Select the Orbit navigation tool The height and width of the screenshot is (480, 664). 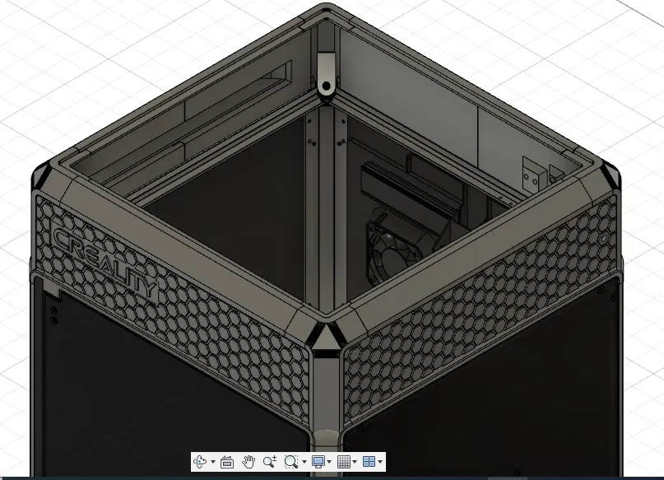pyautogui.click(x=200, y=461)
